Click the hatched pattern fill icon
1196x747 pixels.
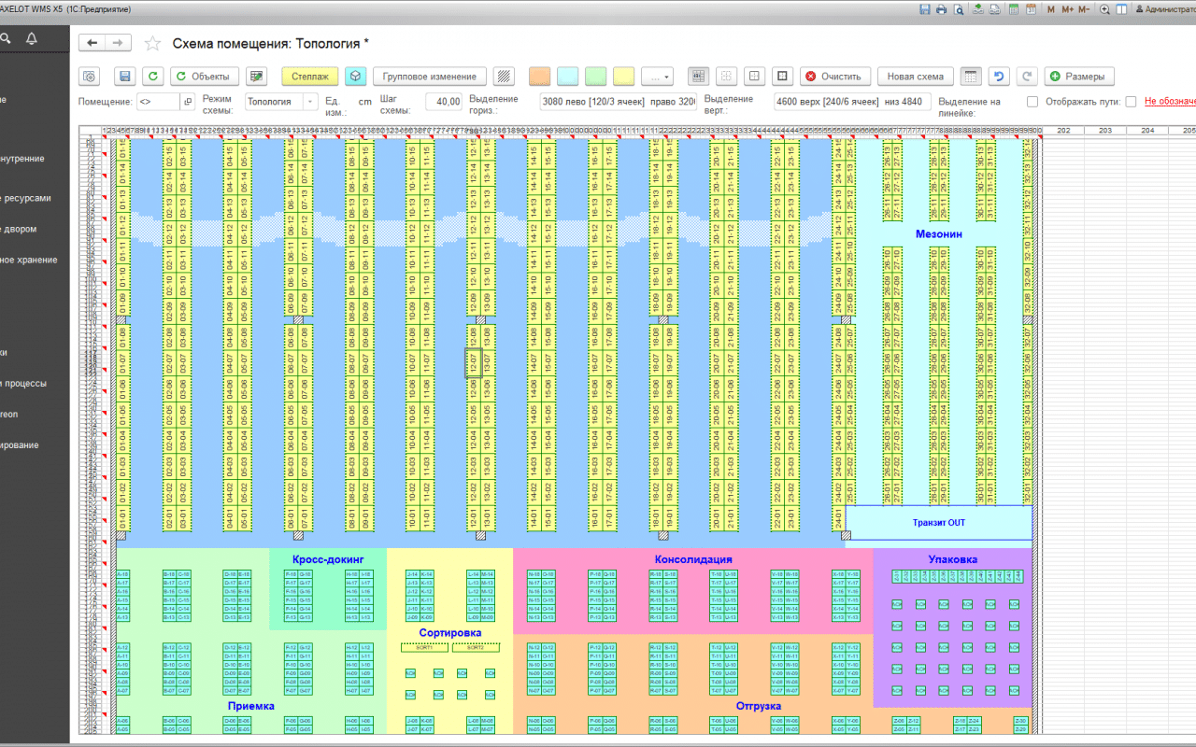[505, 77]
